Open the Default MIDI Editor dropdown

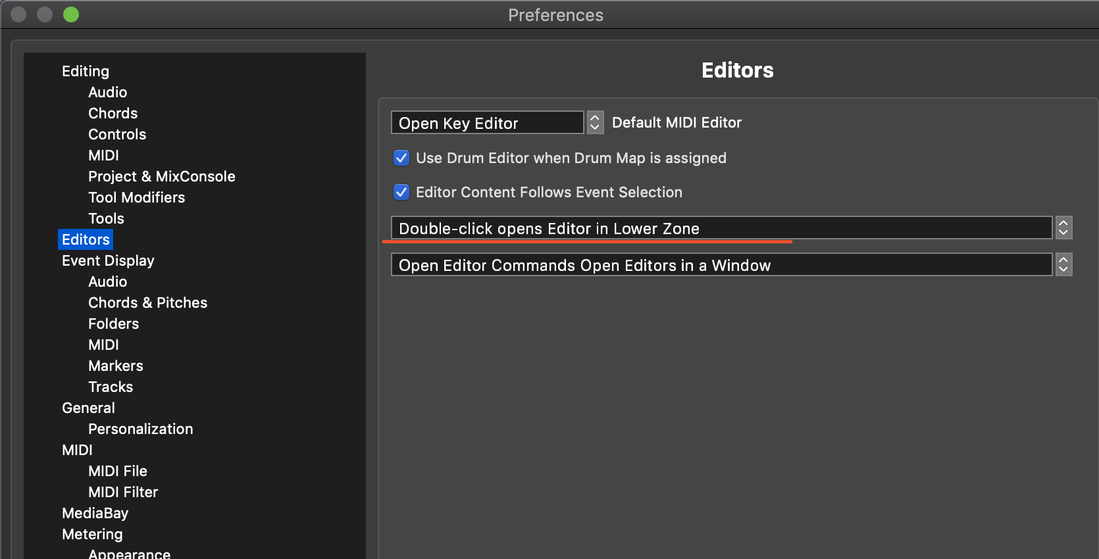pyautogui.click(x=487, y=123)
